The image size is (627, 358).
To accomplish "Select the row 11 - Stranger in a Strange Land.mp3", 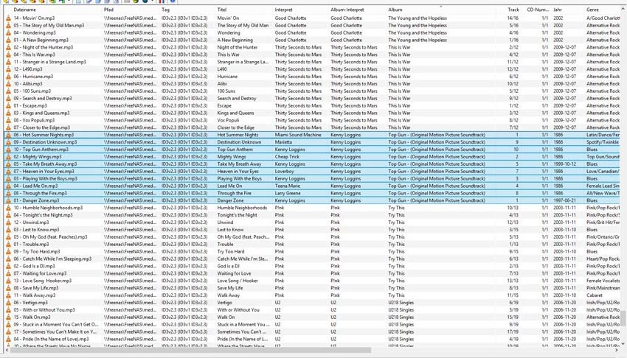I will click(x=312, y=62).
